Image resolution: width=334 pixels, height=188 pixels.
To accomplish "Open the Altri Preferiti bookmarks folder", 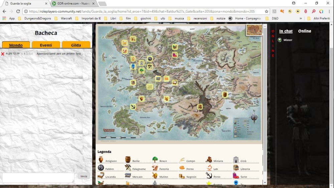I will [318, 18].
